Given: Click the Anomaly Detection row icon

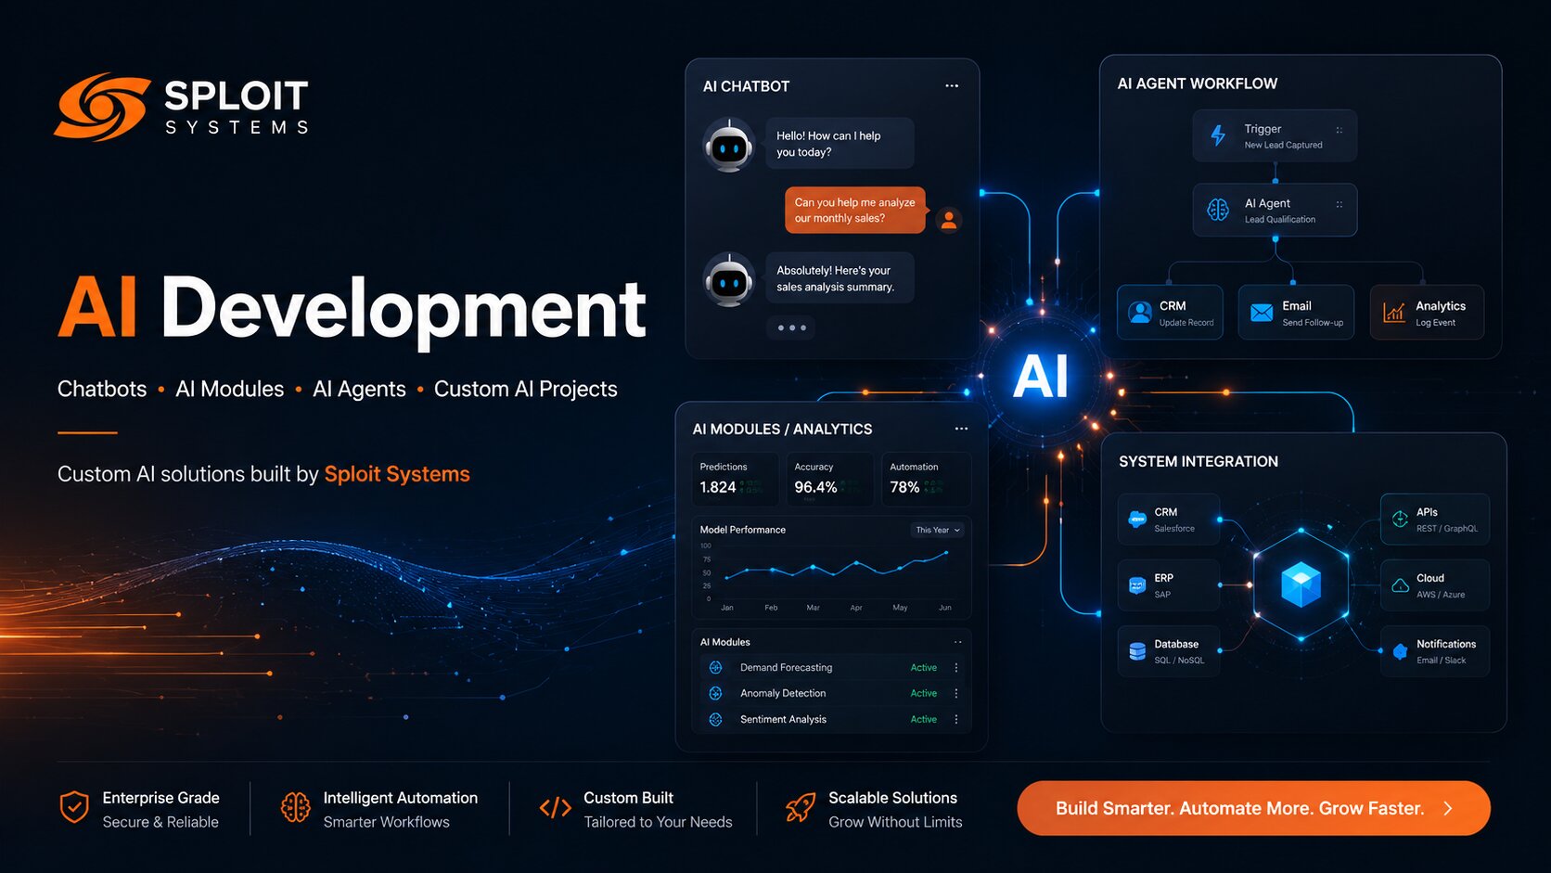Looking at the screenshot, I should [715, 693].
